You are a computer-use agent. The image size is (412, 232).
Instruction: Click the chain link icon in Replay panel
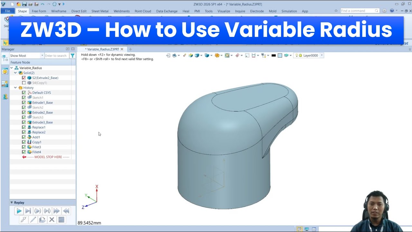[23, 220]
